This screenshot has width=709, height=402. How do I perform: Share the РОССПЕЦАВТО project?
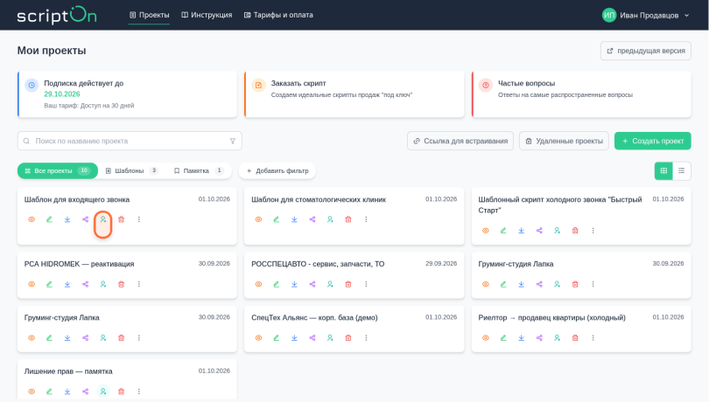[x=312, y=284]
